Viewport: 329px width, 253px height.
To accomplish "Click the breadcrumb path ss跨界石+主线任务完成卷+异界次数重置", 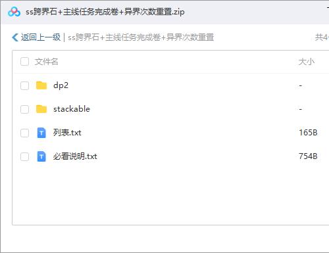I will coord(141,37).
